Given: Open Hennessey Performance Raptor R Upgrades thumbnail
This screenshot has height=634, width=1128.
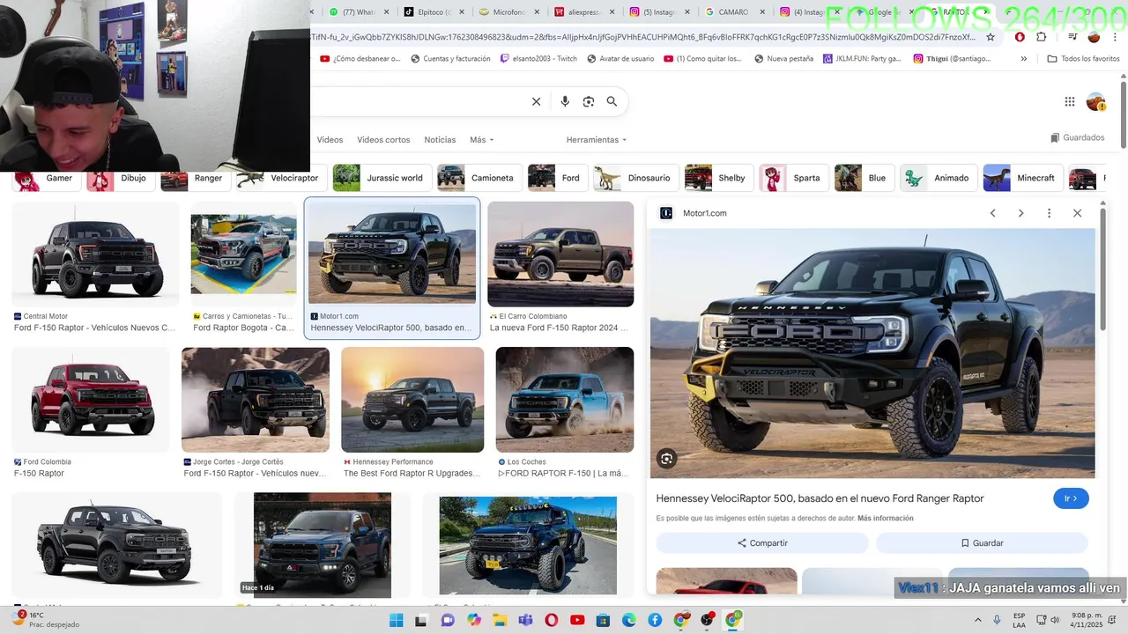Looking at the screenshot, I should [x=412, y=399].
